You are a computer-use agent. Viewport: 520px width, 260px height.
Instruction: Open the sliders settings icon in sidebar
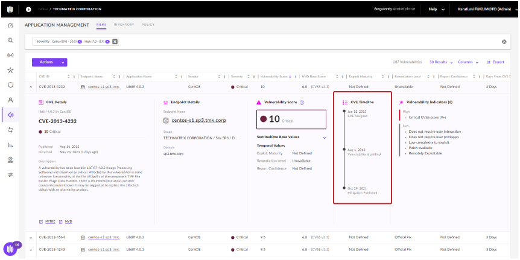click(10, 175)
